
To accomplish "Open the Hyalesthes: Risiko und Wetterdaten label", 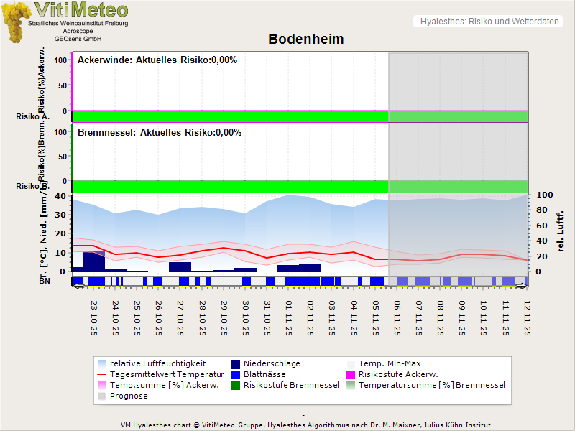I will tap(489, 22).
